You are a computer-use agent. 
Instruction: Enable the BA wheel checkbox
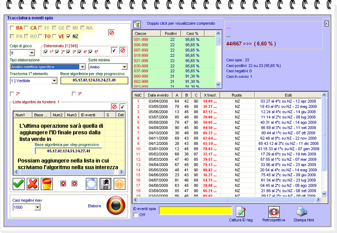(12, 28)
